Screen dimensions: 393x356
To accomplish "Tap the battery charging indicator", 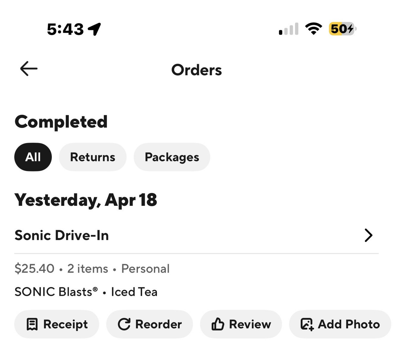I will 342,29.
